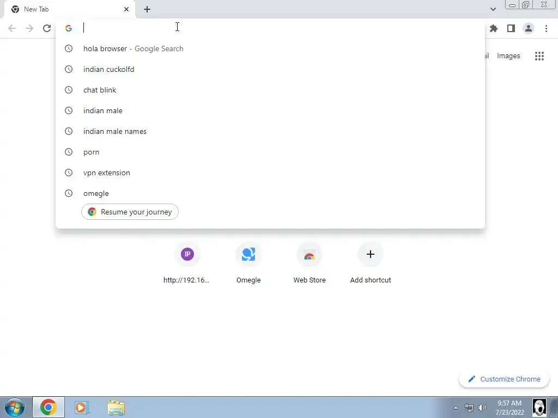Open Windows Media Player from taskbar
The height and width of the screenshot is (418, 558).
pyautogui.click(x=81, y=407)
